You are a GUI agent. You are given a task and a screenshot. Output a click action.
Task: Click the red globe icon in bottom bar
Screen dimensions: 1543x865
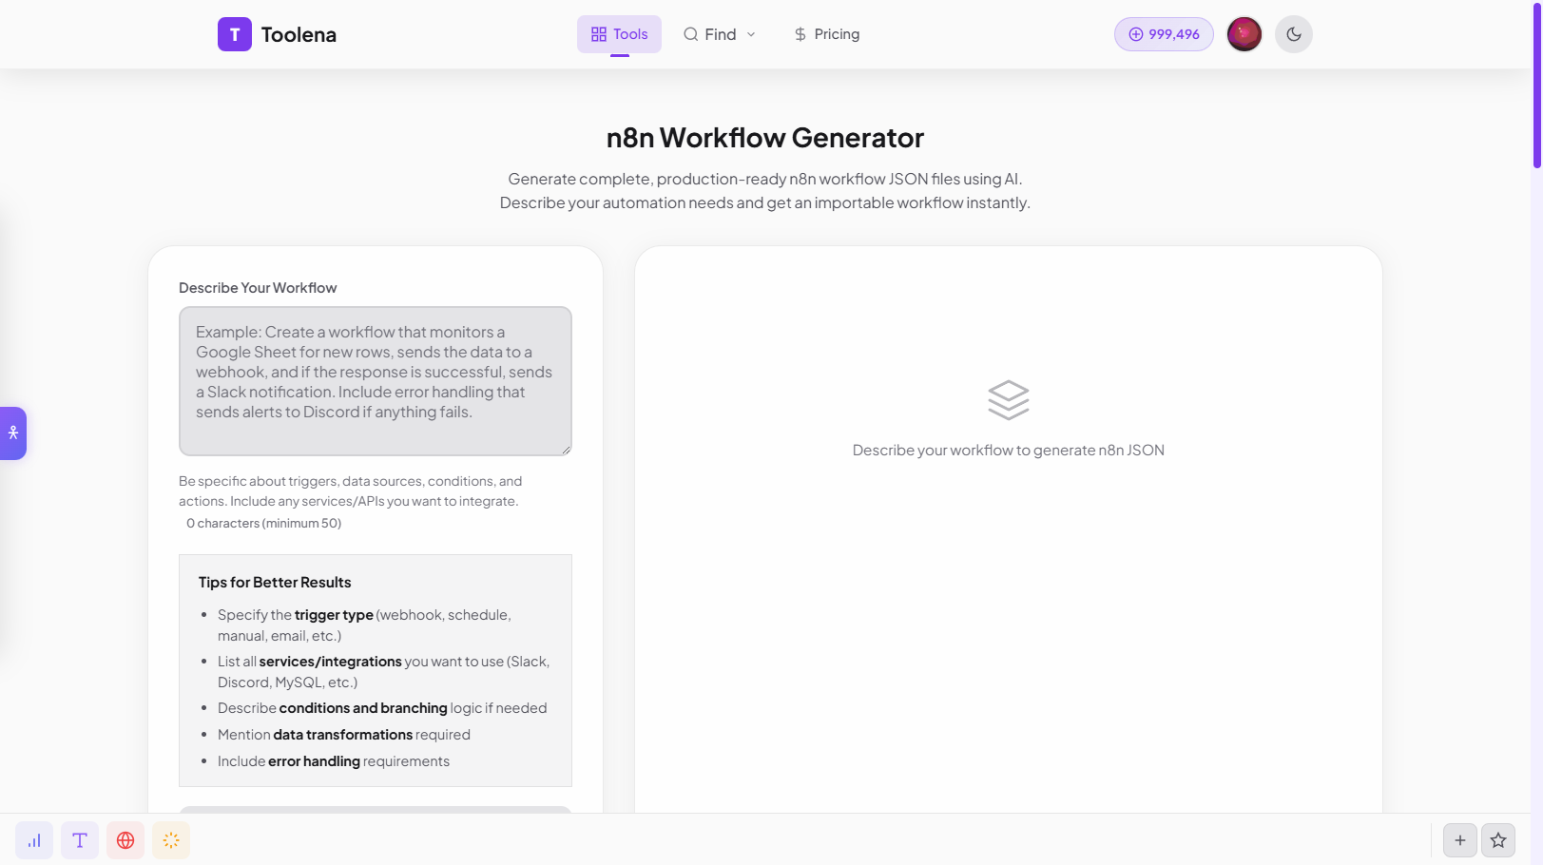pyautogui.click(x=125, y=840)
